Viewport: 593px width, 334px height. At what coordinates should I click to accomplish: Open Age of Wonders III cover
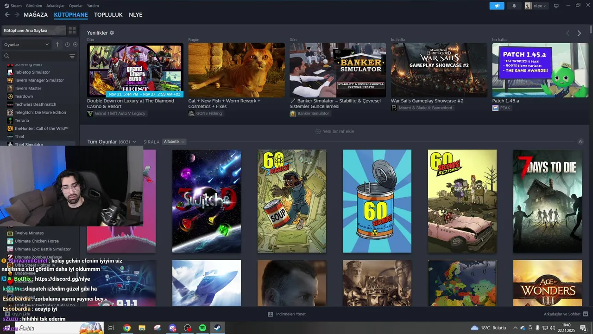click(548, 283)
